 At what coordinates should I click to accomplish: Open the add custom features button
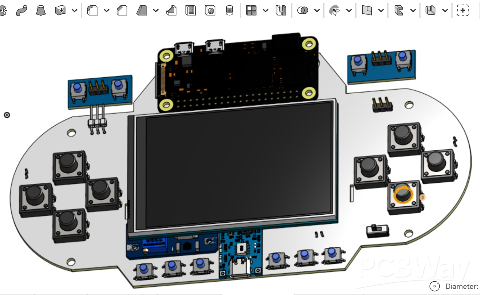coord(462,11)
